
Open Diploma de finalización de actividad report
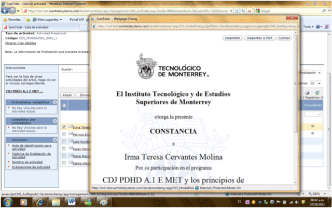[31, 155]
